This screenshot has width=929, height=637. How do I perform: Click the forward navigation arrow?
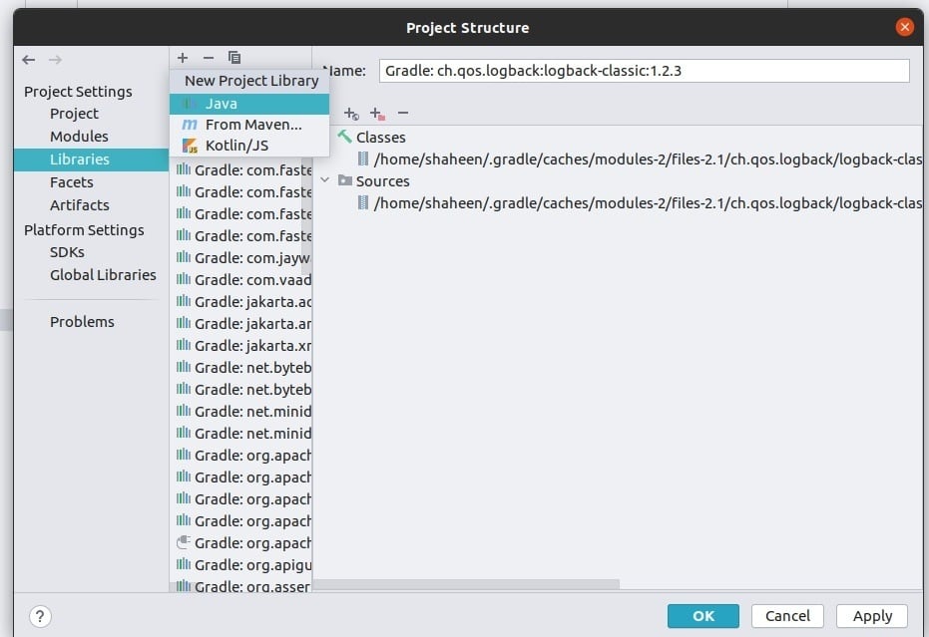pos(55,60)
